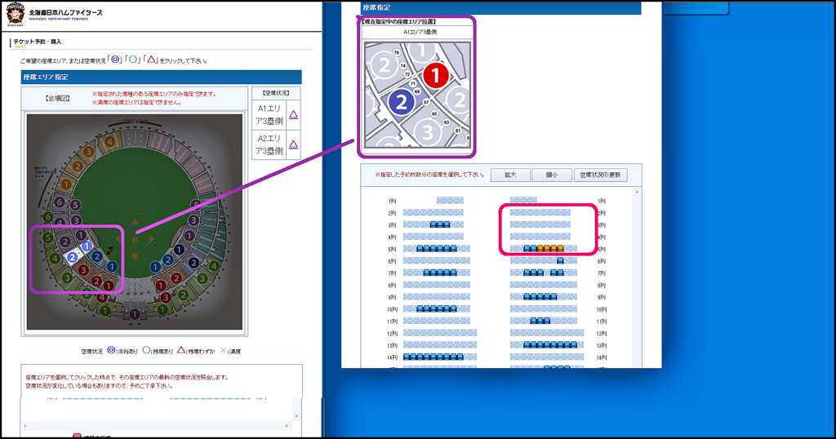Pick orange area 3 on the stadium map
This screenshot has height=439, width=836.
(x=88, y=152)
